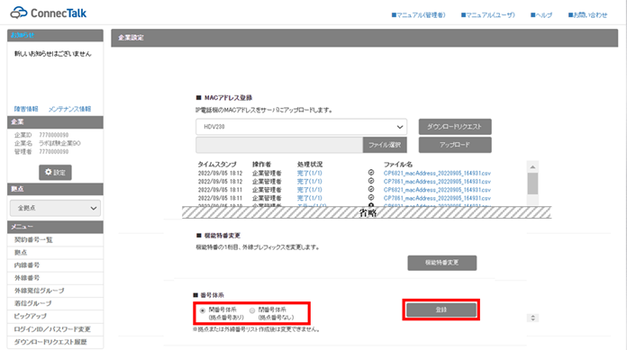The image size is (627, 350).
Task: Open ログインID/パスワード変更 menu item
Action: coord(55,329)
